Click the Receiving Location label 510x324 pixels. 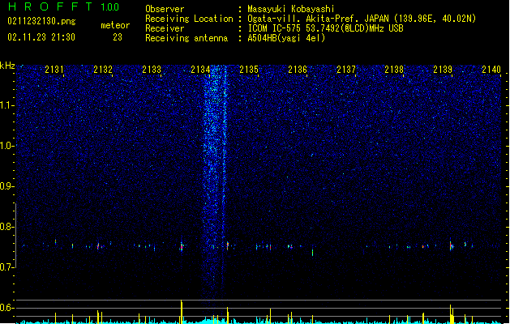[x=189, y=19]
